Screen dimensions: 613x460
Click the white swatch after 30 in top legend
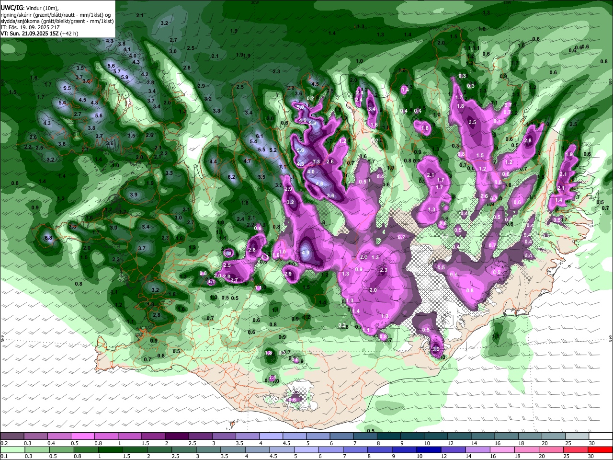coord(601,437)
